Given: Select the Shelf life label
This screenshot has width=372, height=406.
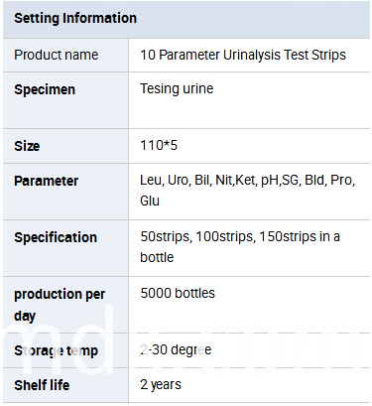Looking at the screenshot, I should (x=42, y=385).
